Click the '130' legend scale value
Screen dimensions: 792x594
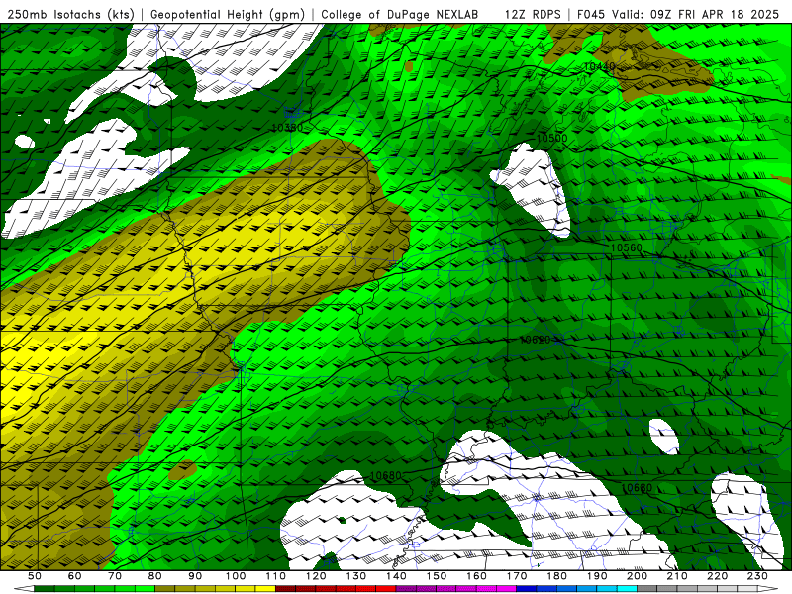pos(356,576)
